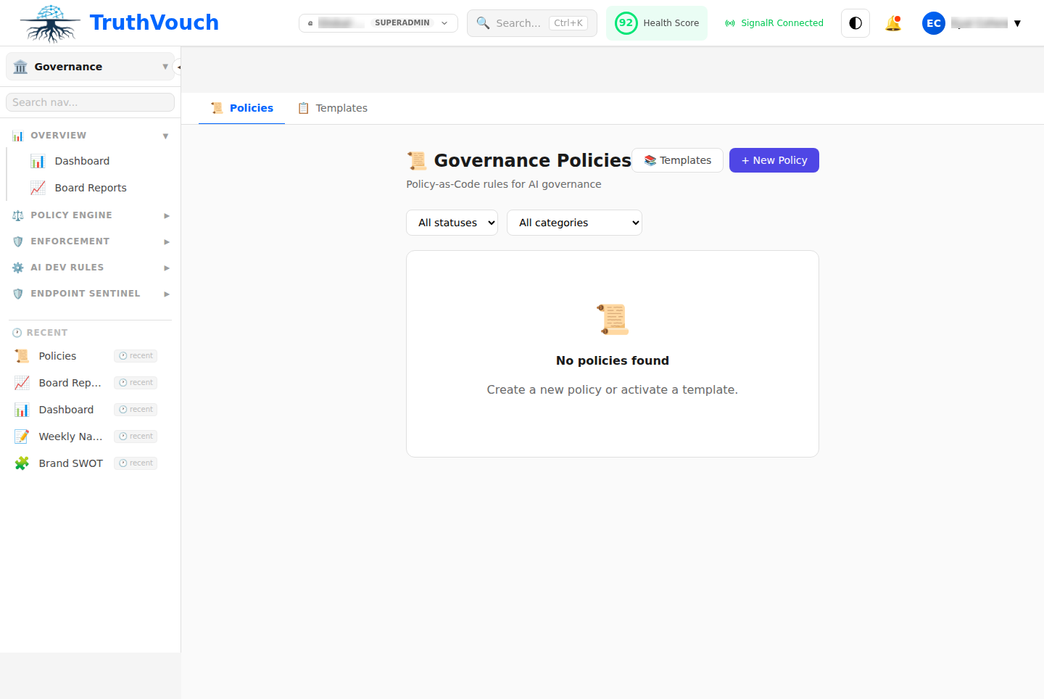Click the Templates button beside Governance Policies heading
This screenshot has height=699, width=1044.
point(677,160)
